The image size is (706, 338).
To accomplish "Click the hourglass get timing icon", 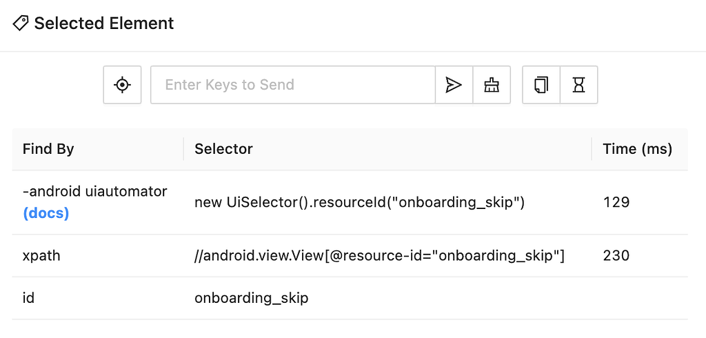I will click(578, 85).
